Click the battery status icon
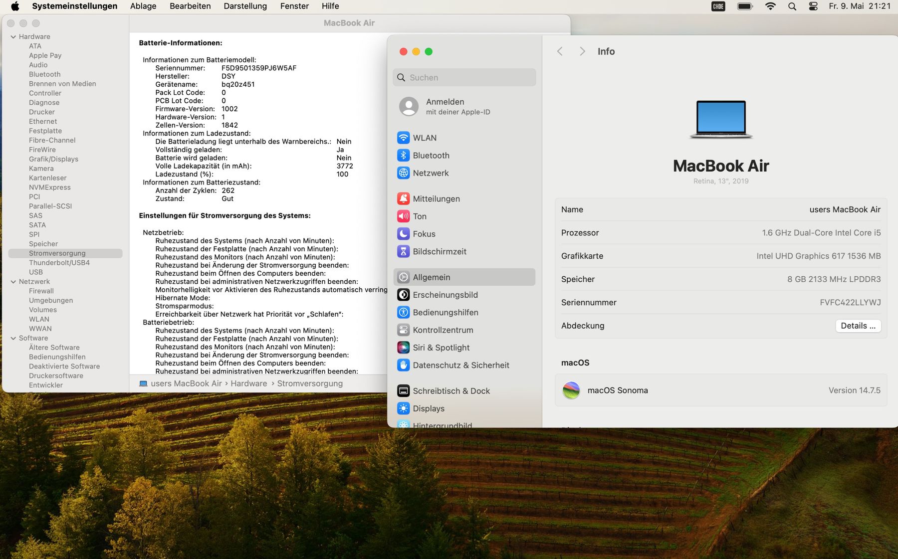Image resolution: width=898 pixels, height=559 pixels. pos(745,6)
